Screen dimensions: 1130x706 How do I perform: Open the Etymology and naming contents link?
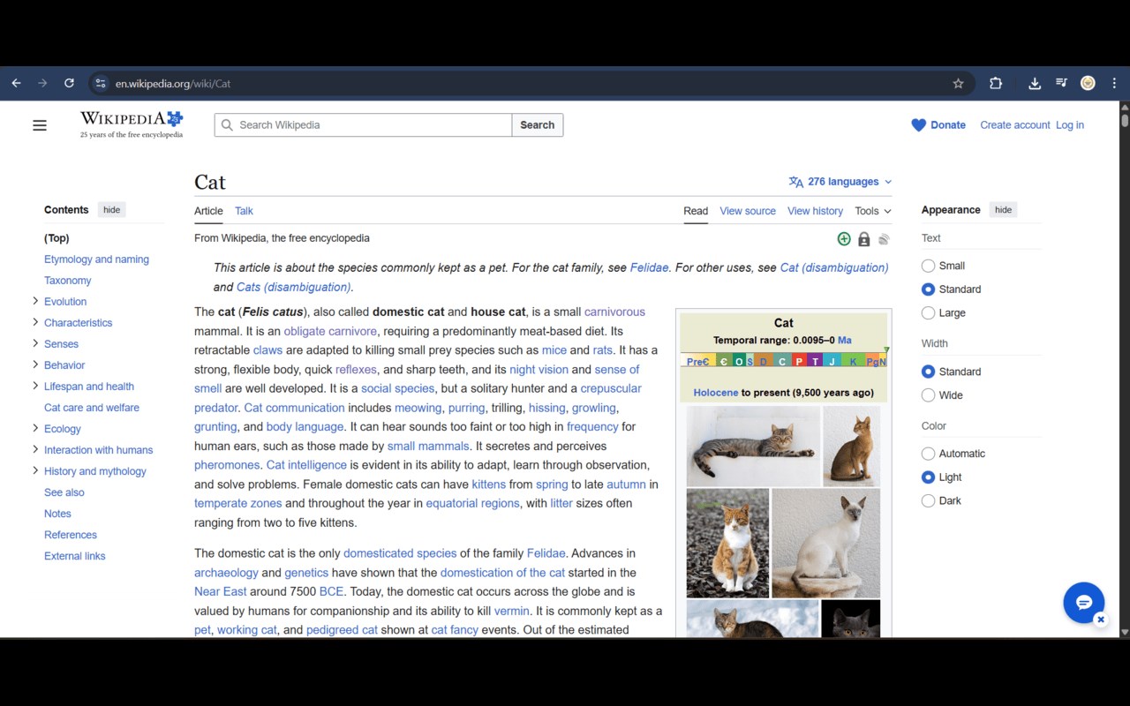click(x=96, y=259)
